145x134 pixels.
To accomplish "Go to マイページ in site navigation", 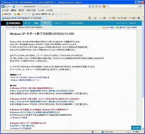I will pyautogui.click(x=58, y=23).
